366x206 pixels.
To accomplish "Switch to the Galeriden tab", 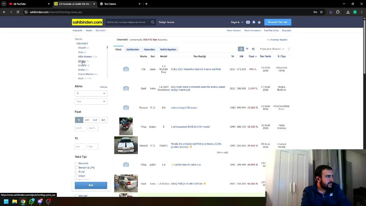I will click(150, 49).
